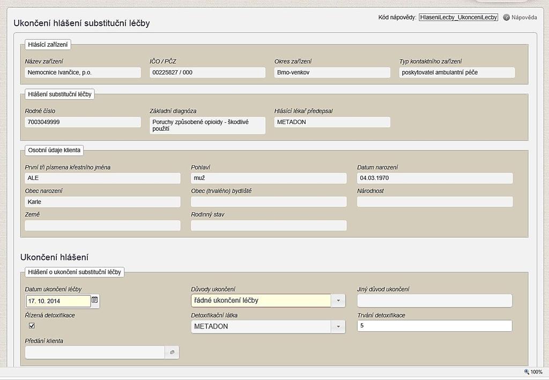Click the empty Rodinný stav field
This screenshot has height=380, width=549.
click(x=269, y=225)
